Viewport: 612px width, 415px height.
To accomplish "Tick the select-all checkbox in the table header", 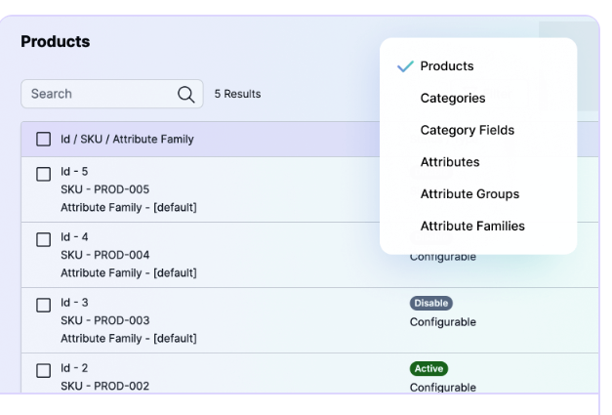I will (43, 140).
